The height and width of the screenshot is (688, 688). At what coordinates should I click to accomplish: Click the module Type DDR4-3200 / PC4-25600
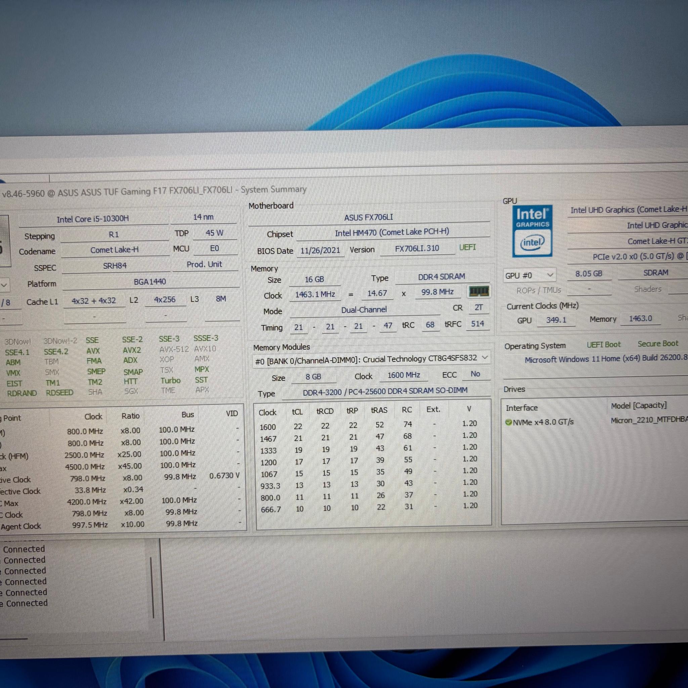coord(385,391)
